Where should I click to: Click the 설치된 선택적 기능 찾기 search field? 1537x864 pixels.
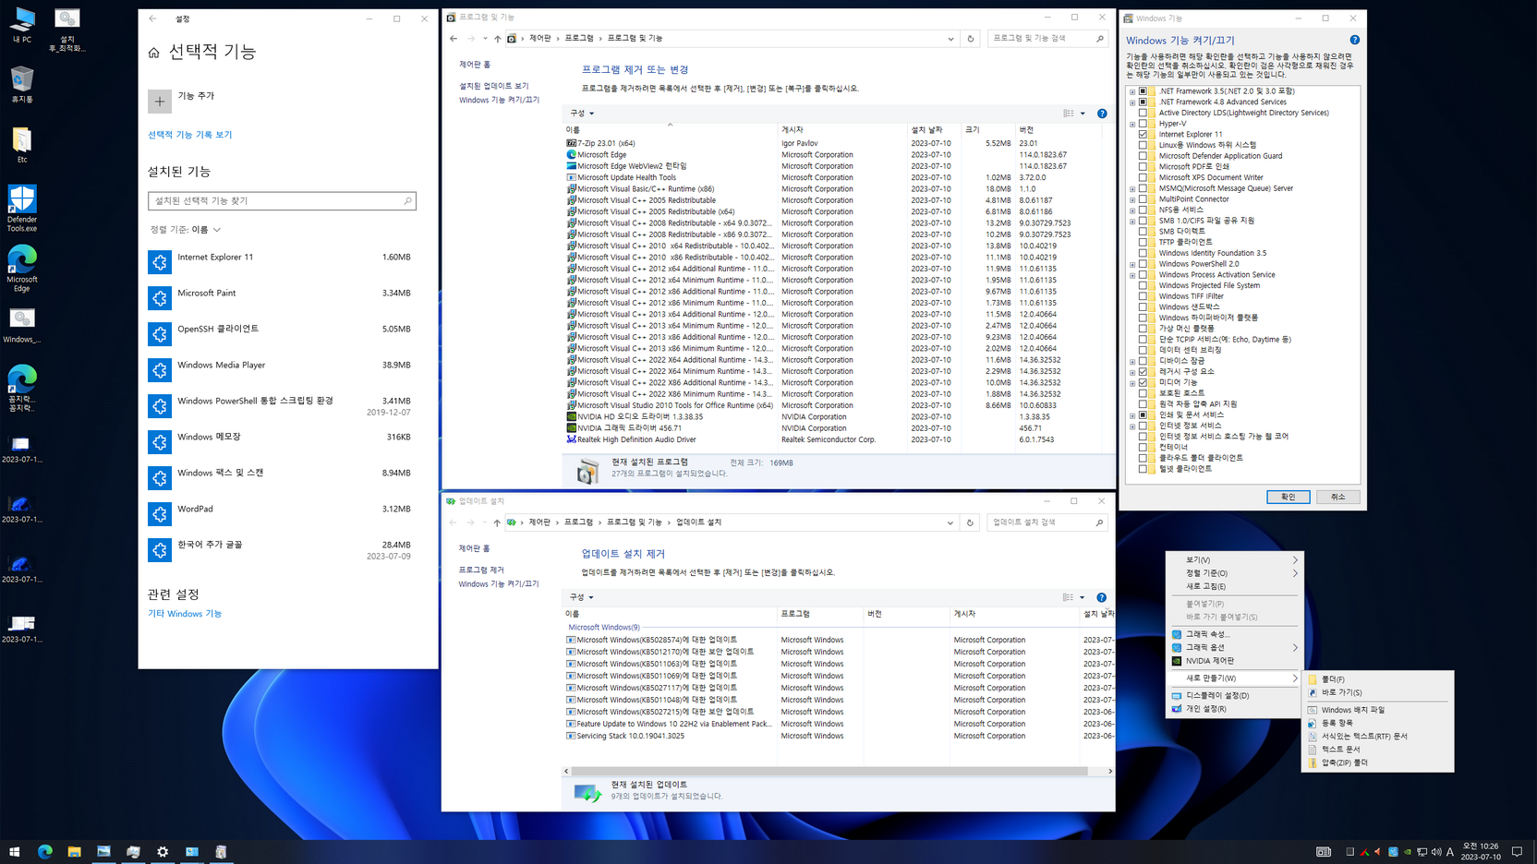coord(282,200)
